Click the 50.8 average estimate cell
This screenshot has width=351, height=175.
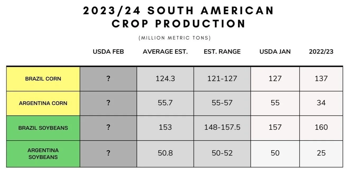click(165, 154)
